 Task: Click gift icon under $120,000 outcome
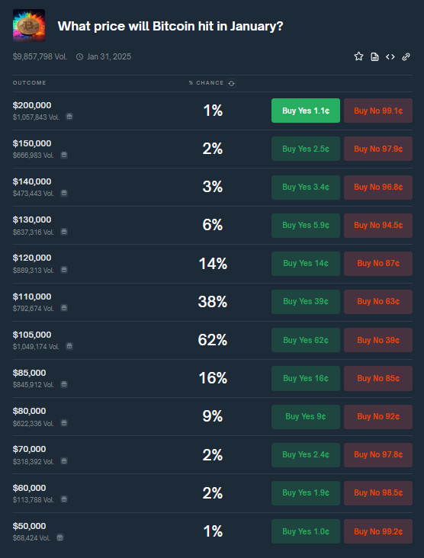64,270
